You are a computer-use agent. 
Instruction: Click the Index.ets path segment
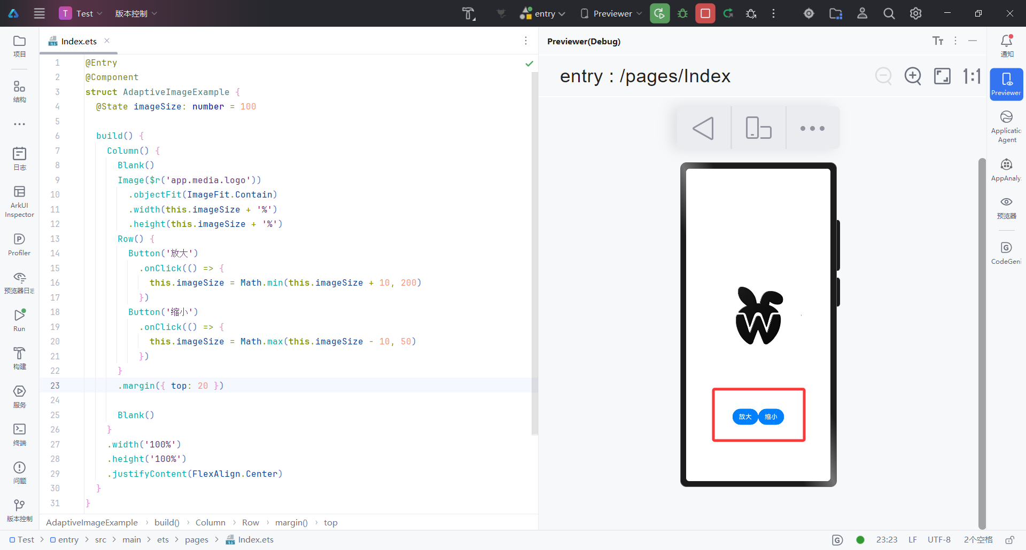point(250,540)
